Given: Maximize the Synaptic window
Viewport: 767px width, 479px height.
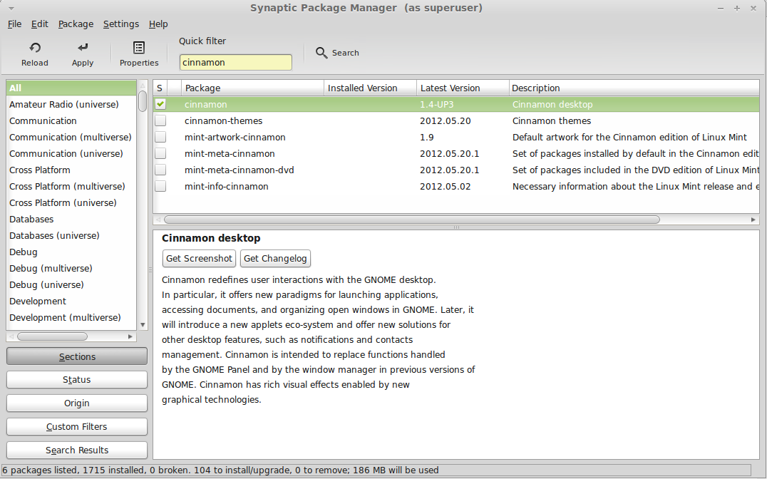Looking at the screenshot, I should pos(736,9).
